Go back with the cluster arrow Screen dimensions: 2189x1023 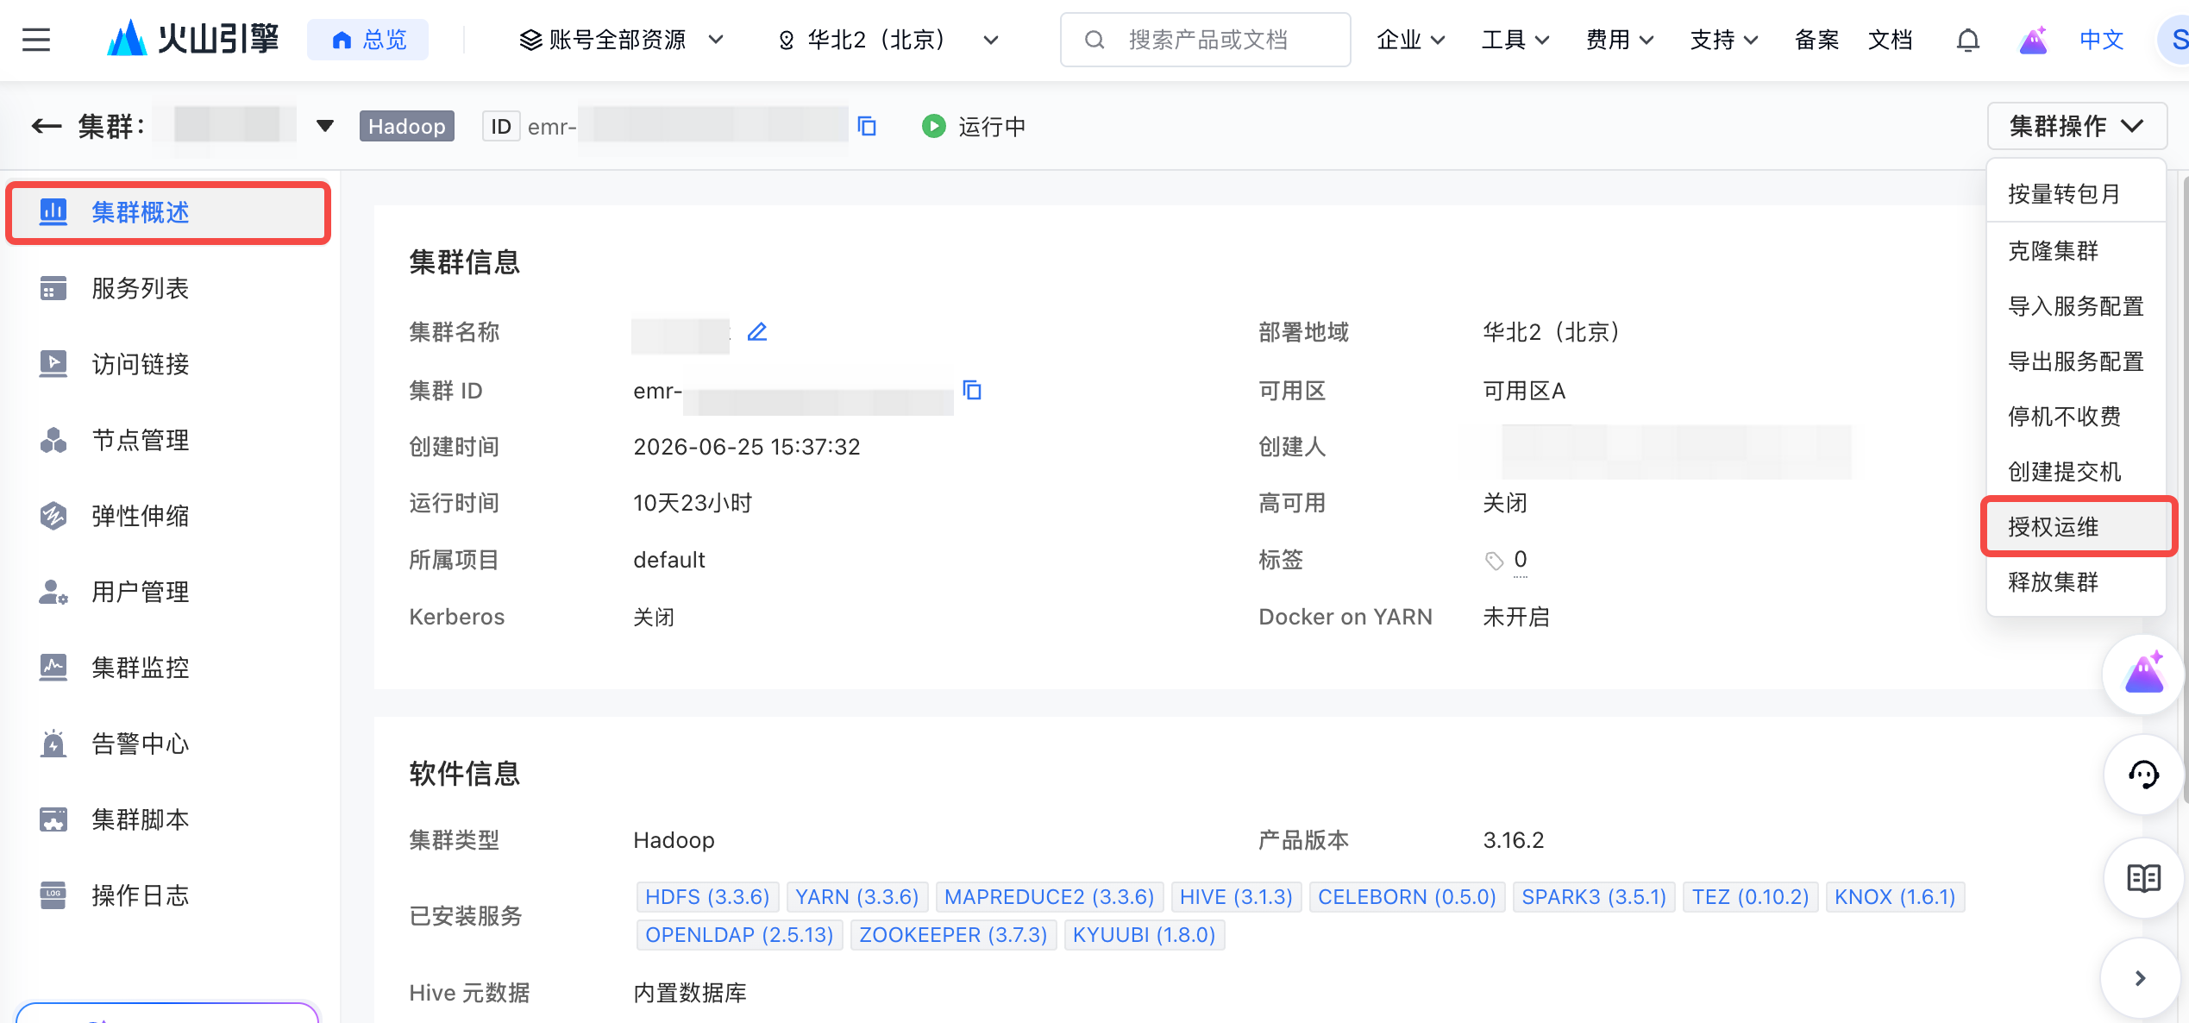(47, 127)
